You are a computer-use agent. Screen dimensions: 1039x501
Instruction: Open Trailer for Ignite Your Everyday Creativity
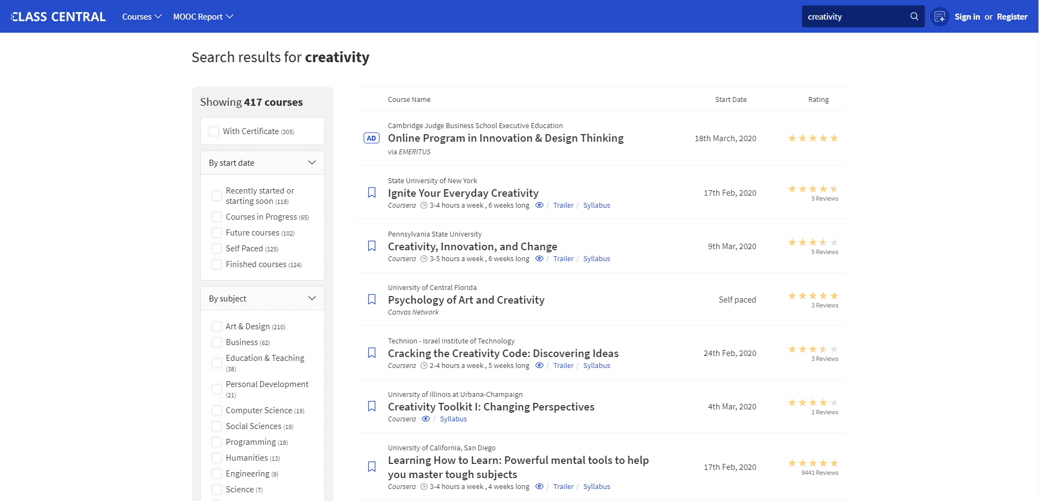[563, 206]
